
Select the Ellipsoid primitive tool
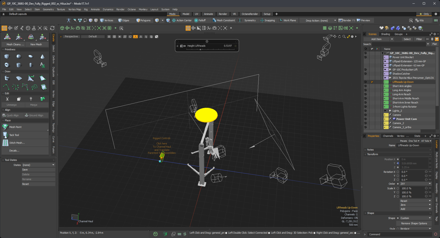point(31,56)
